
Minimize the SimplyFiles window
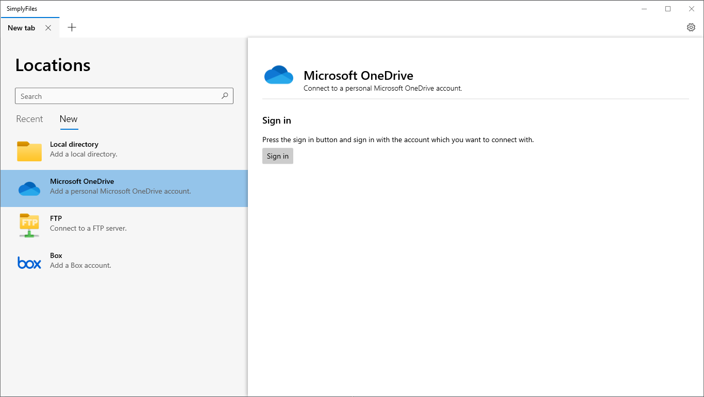pyautogui.click(x=644, y=9)
